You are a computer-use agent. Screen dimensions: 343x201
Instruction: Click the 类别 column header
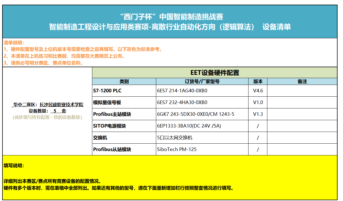(x=124, y=81)
